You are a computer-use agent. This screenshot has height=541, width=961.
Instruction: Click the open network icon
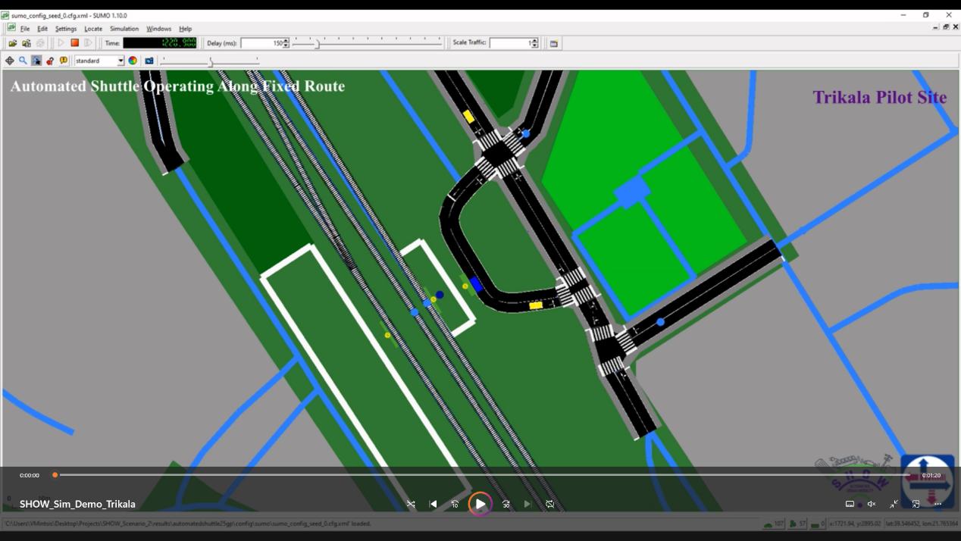tap(27, 43)
